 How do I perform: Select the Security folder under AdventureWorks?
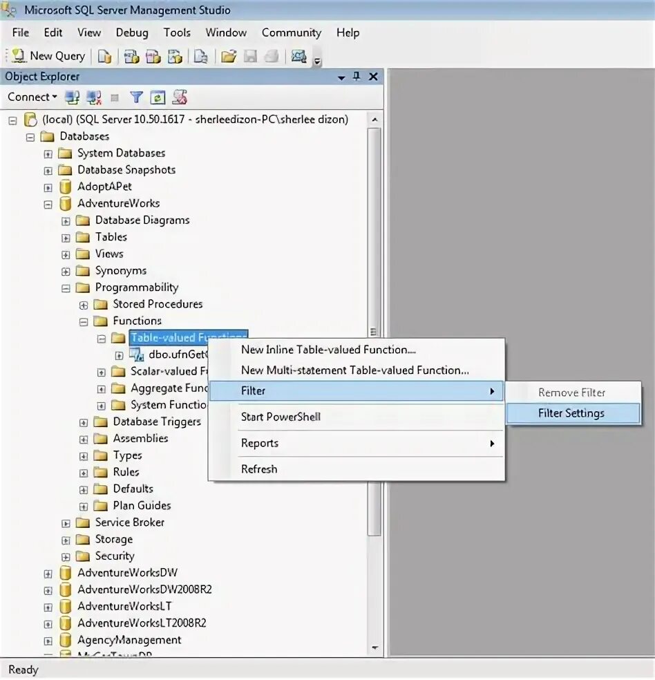pyautogui.click(x=115, y=556)
